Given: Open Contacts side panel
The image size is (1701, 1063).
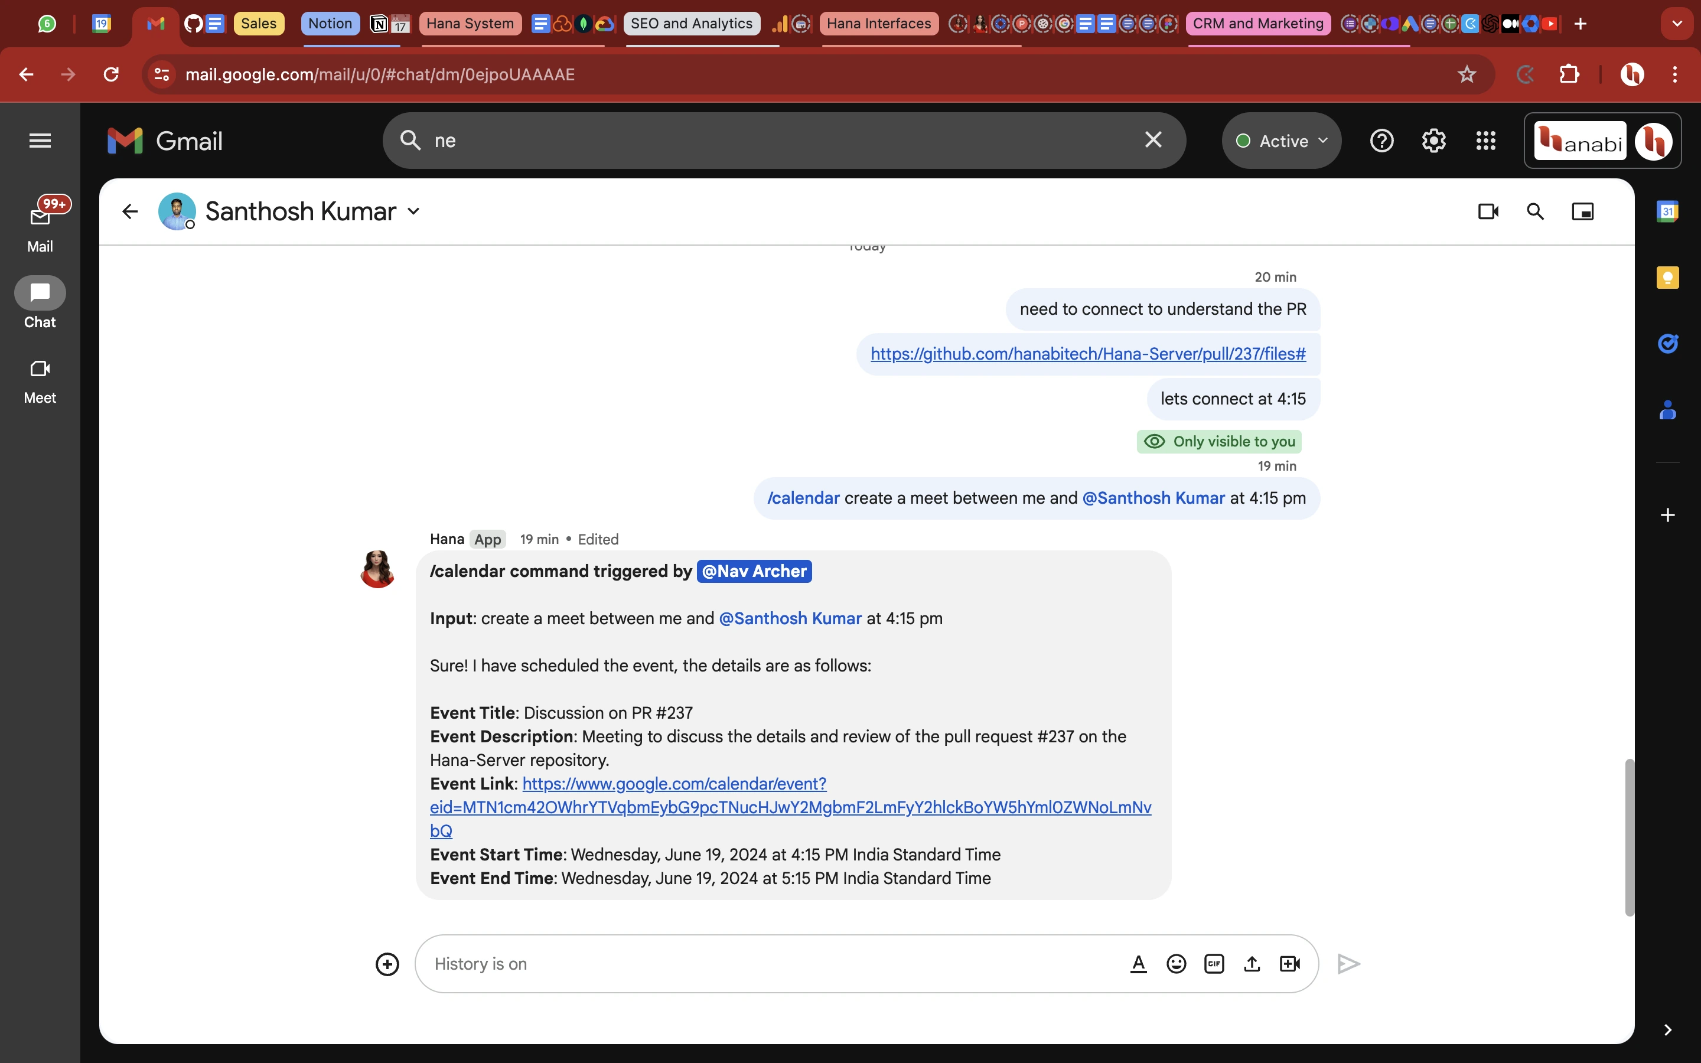Looking at the screenshot, I should [1667, 409].
